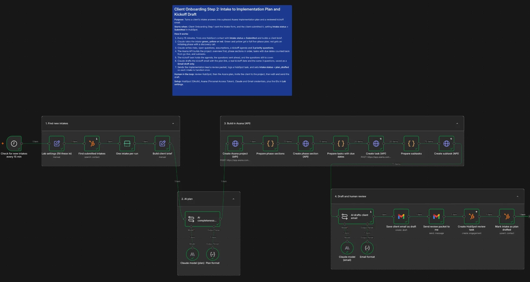Screen dimensions: 530x282
Task: Select the Plan format parser node
Action: click(213, 254)
